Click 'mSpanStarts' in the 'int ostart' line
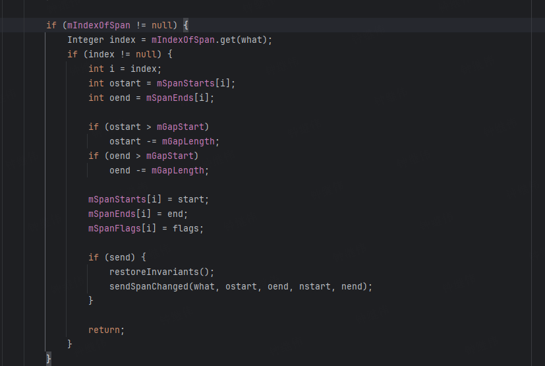This screenshot has height=366, width=545. (186, 84)
